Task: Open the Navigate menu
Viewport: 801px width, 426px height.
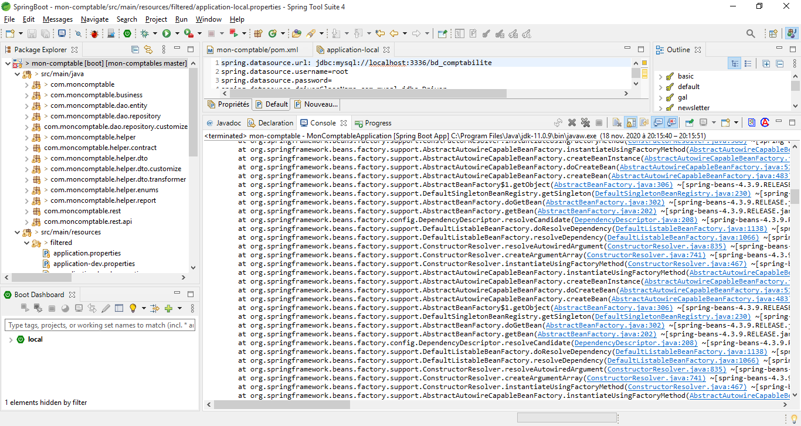Action: click(x=94, y=19)
